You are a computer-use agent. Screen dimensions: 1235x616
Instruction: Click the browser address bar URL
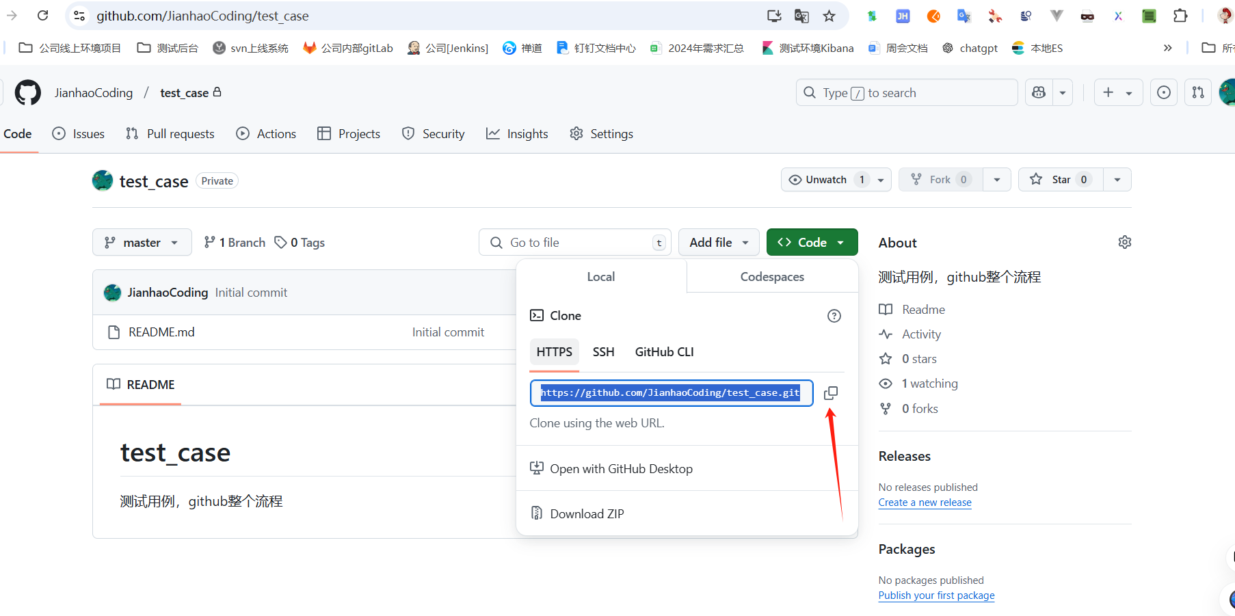[x=202, y=16]
